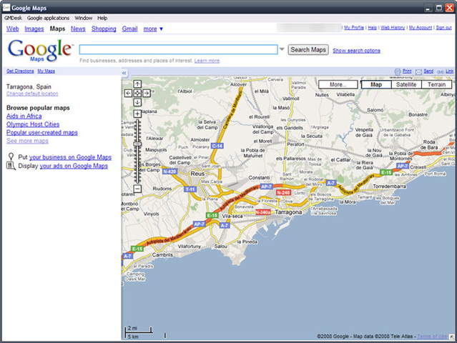Viewport: 457px width, 343px height.
Task: Click the overview map arrow at bottom-right corner
Action: (452, 337)
